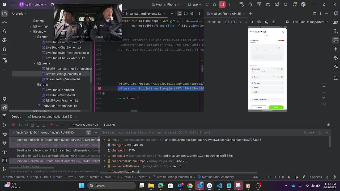The width and height of the screenshot is (340, 191).
Task: Select design-only view mode icon
Action: (192, 14)
